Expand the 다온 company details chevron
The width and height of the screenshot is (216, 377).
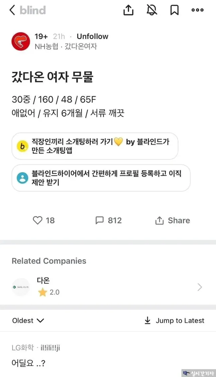coord(200,287)
